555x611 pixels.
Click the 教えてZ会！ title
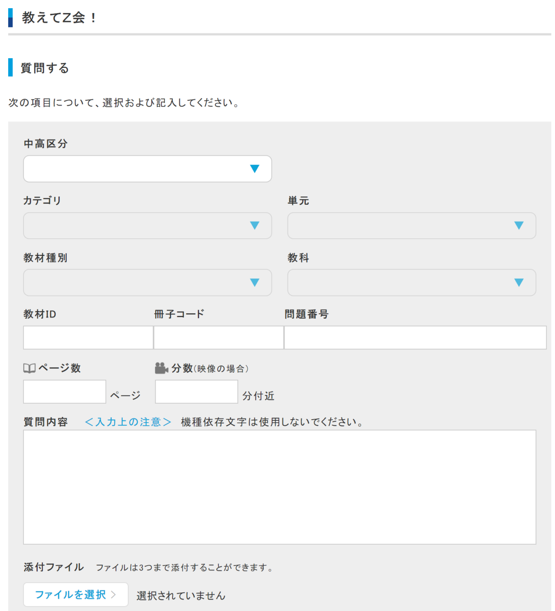click(x=59, y=18)
